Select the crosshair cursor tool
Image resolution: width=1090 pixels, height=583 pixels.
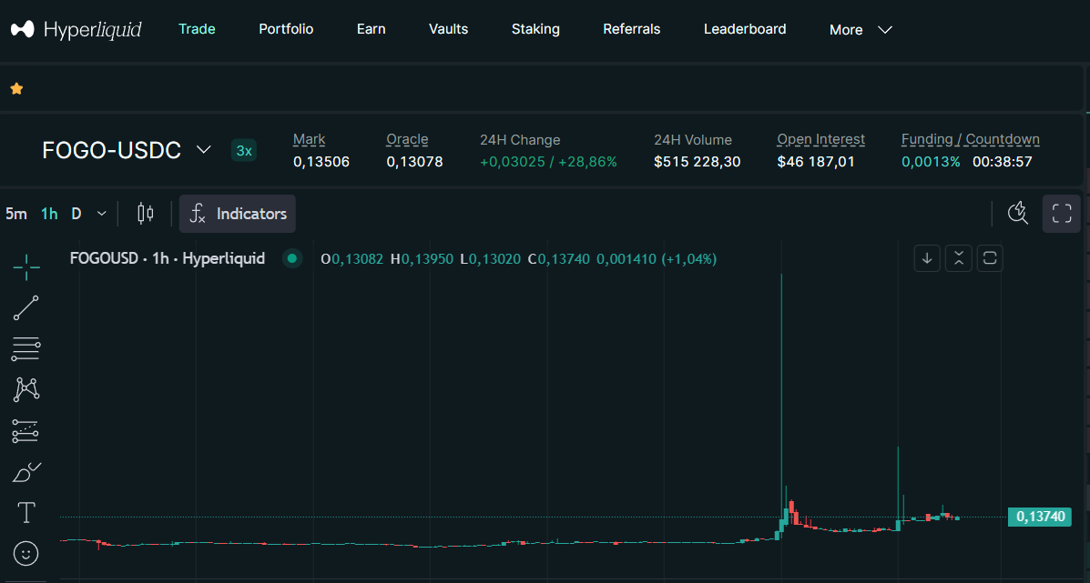[26, 267]
